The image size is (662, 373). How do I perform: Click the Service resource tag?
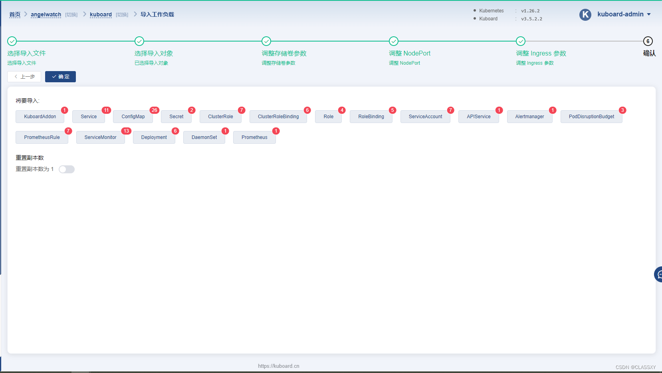[x=89, y=117]
